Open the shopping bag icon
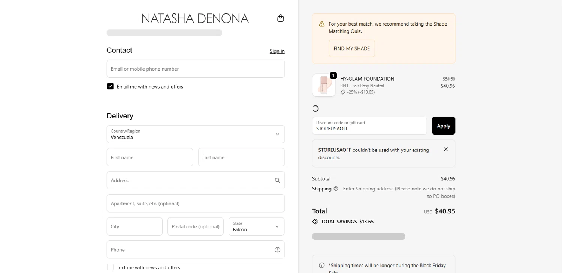This screenshot has width=562, height=273. click(280, 18)
